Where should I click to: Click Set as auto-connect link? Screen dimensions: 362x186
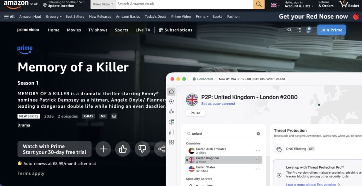[x=218, y=104]
